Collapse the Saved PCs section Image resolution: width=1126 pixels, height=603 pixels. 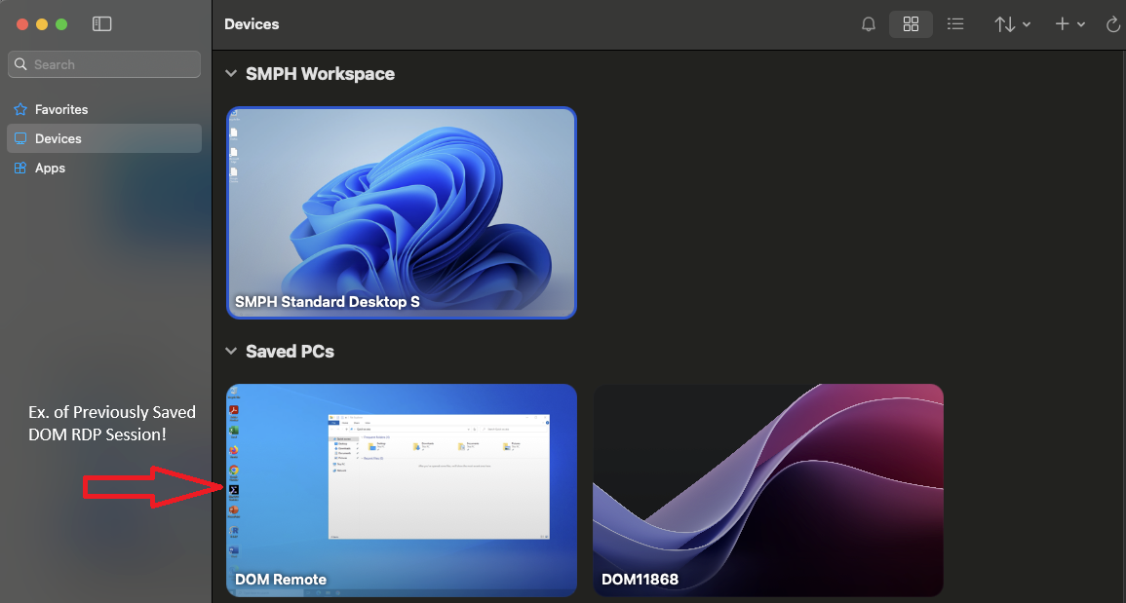tap(230, 351)
